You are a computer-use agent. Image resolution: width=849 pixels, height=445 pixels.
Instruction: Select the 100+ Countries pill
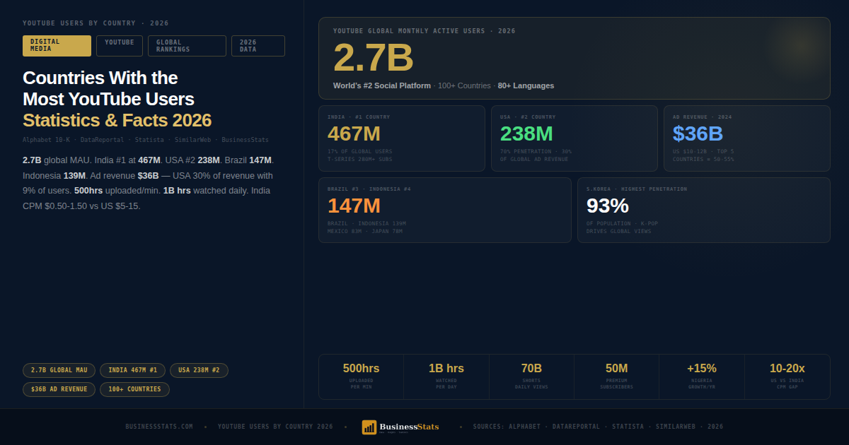[134, 389]
